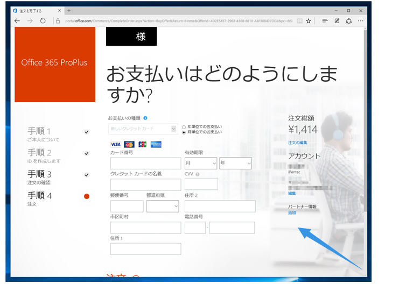The width and height of the screenshot is (413, 291).
Task: Click the orange 手順 4 current-step dot
Action: (x=87, y=196)
